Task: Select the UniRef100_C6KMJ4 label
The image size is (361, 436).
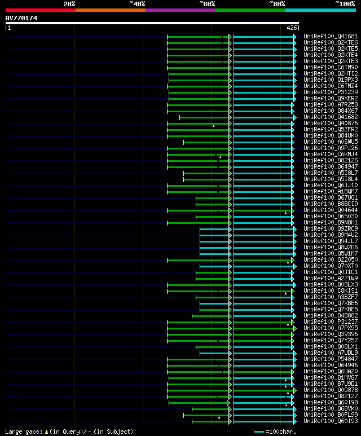Action: point(331,155)
